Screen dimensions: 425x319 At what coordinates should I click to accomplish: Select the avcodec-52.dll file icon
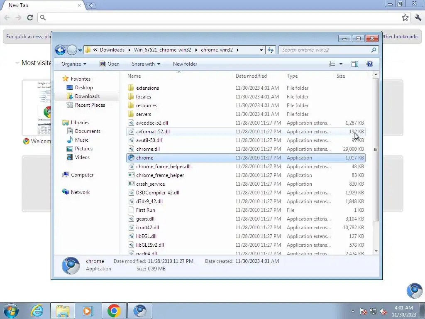(131, 123)
